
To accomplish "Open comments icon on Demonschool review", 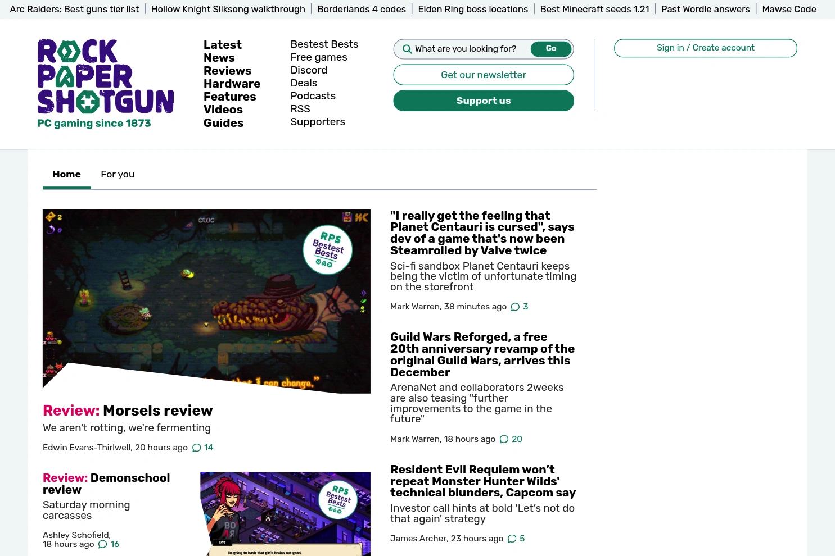I will 102,545.
